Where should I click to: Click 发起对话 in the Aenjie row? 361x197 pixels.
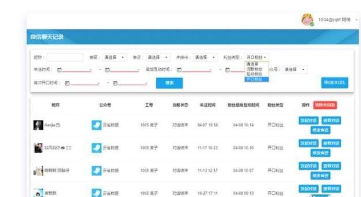click(309, 120)
